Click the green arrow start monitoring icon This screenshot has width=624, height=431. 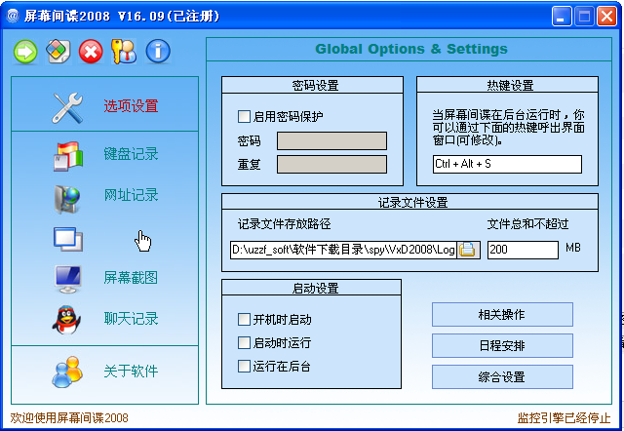click(25, 52)
